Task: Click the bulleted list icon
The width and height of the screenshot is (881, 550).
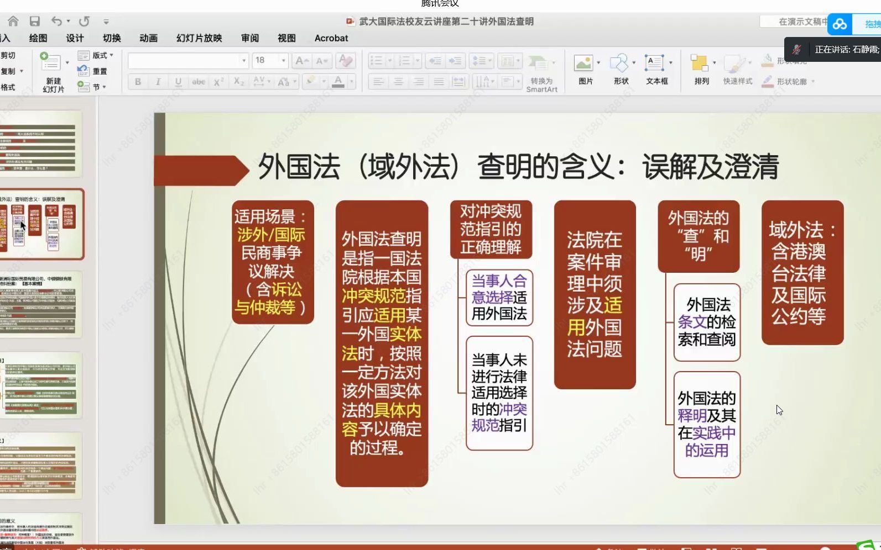Action: (376, 60)
